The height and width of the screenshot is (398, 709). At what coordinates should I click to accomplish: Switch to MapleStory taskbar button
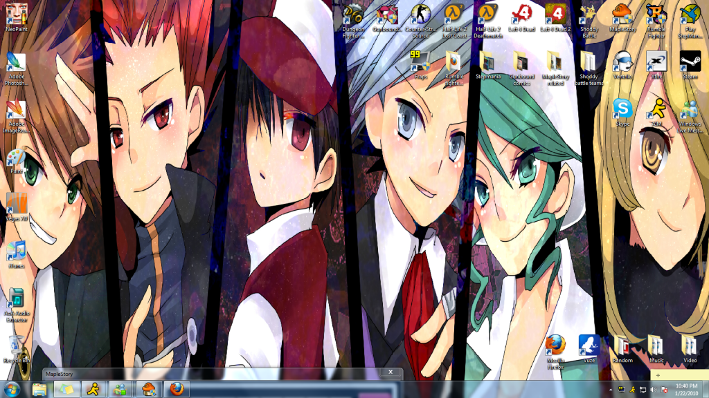pyautogui.click(x=149, y=390)
